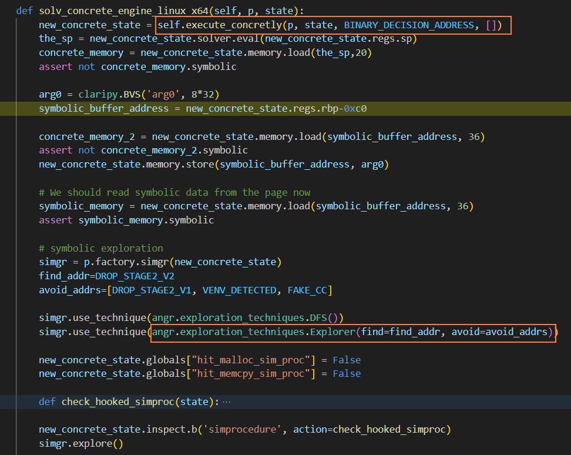Screen dimensions: 571x455
Task: Click the "hit_memcpy_sim_proc" string key
Action: click(x=250, y=374)
